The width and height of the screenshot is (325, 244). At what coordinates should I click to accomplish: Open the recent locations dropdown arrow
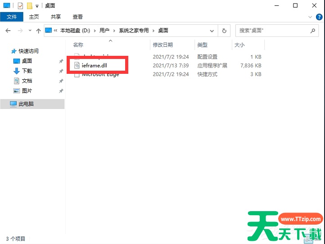coord(30,31)
